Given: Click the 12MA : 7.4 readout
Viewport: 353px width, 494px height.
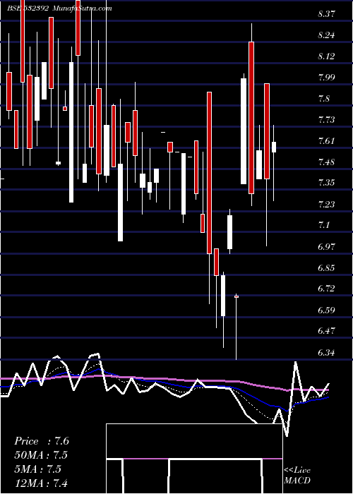Looking at the screenshot, I should [41, 483].
